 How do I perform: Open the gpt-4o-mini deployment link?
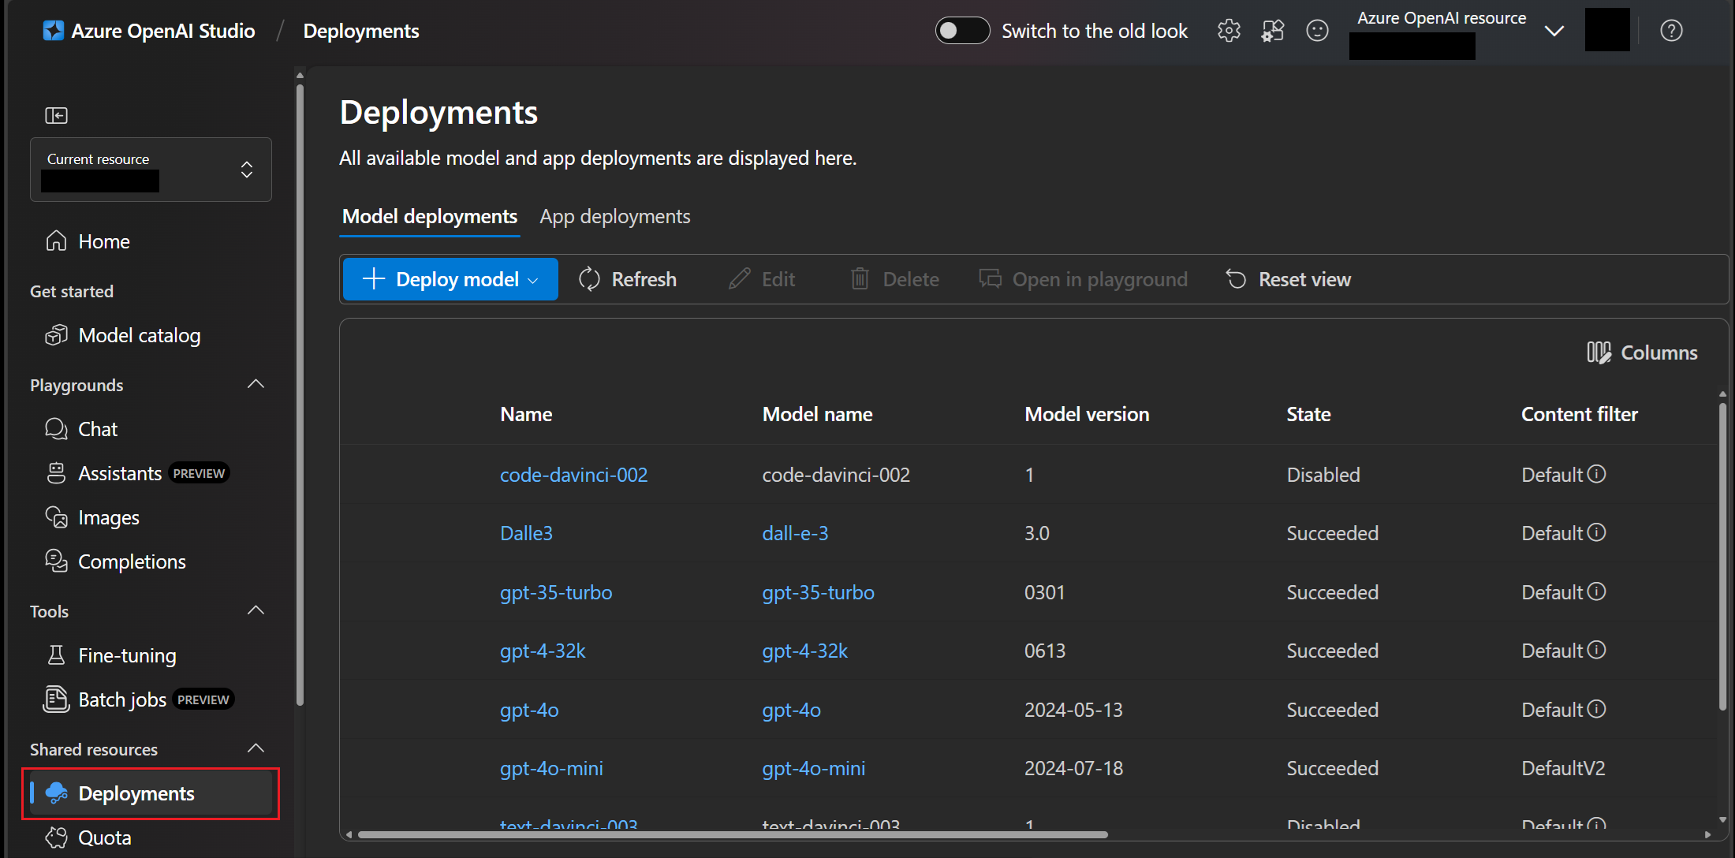(551, 767)
